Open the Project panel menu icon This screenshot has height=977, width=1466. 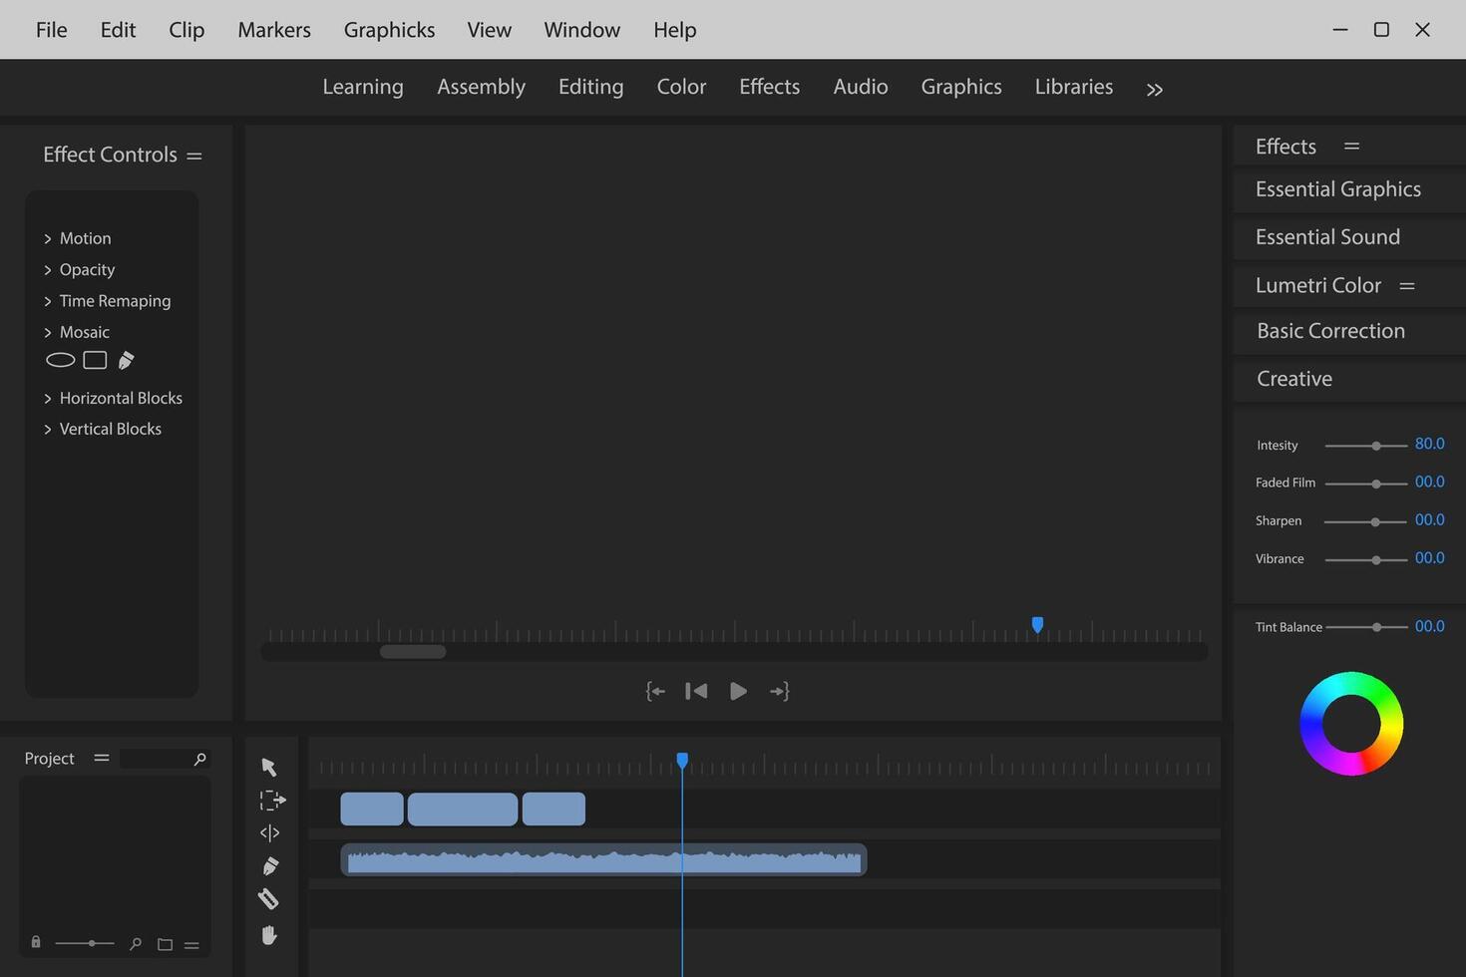point(102,758)
